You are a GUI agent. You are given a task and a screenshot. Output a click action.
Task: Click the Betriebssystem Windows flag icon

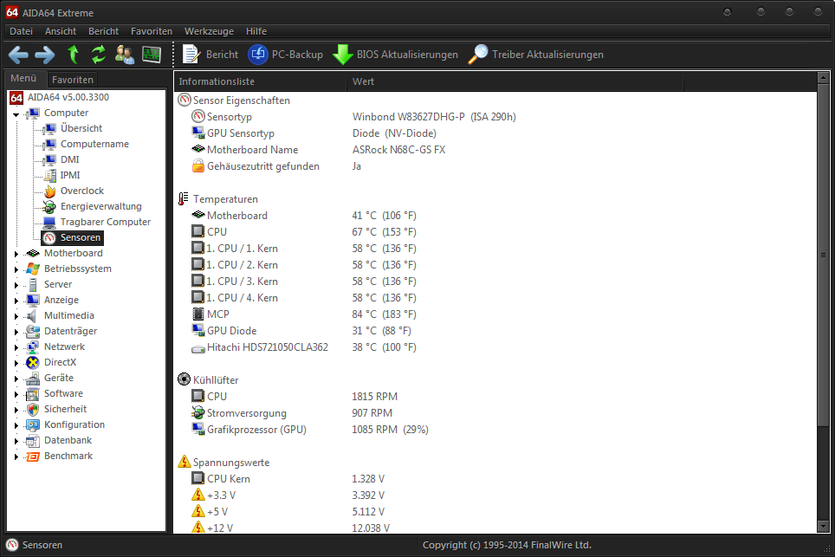(x=33, y=269)
